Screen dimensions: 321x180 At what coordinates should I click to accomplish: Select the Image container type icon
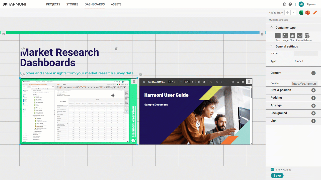[x=285, y=36]
